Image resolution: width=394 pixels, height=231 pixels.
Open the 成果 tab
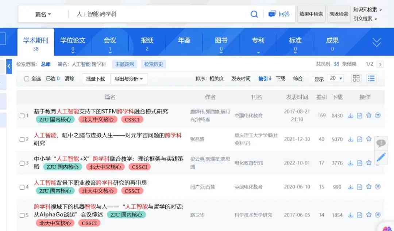(332, 43)
